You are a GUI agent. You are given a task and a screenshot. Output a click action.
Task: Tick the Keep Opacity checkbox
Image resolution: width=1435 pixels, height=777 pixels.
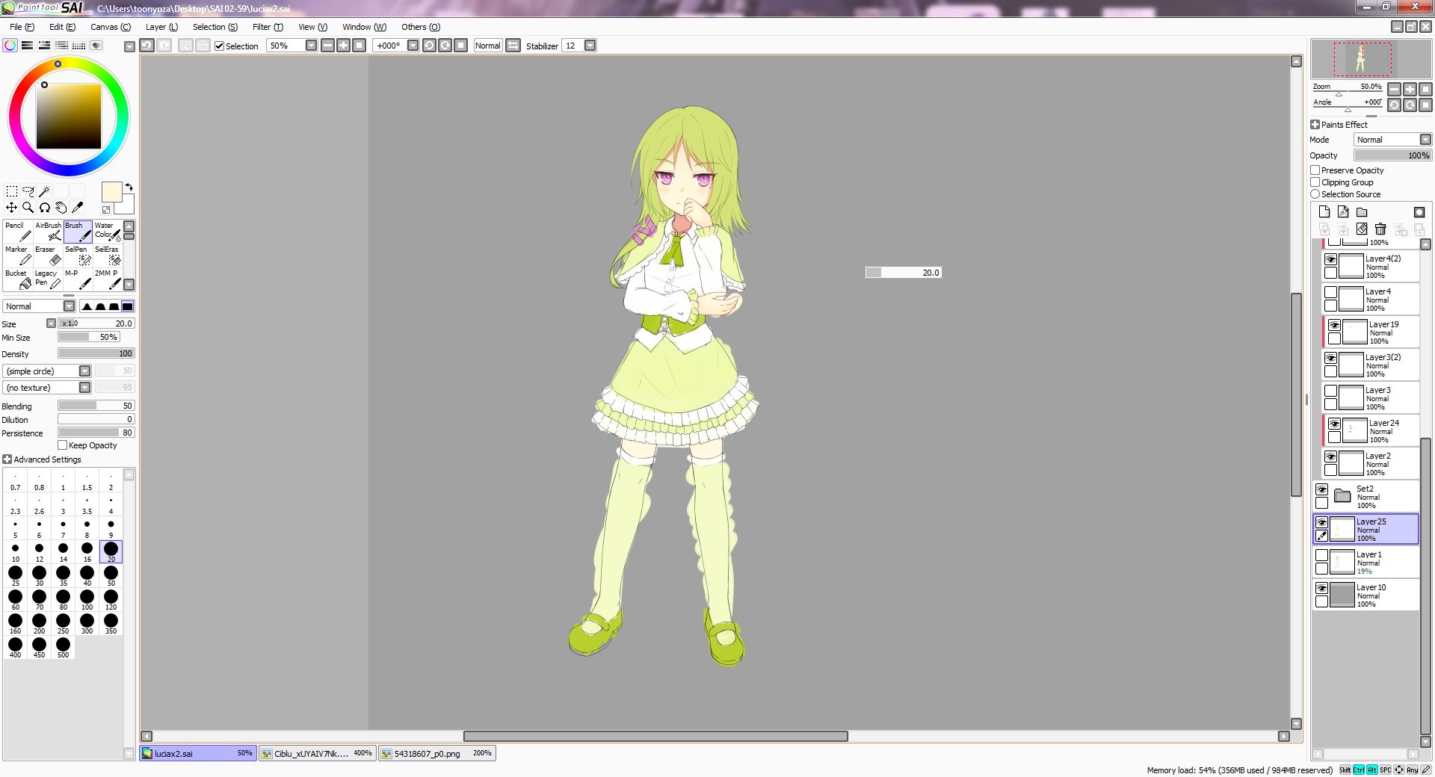point(63,445)
